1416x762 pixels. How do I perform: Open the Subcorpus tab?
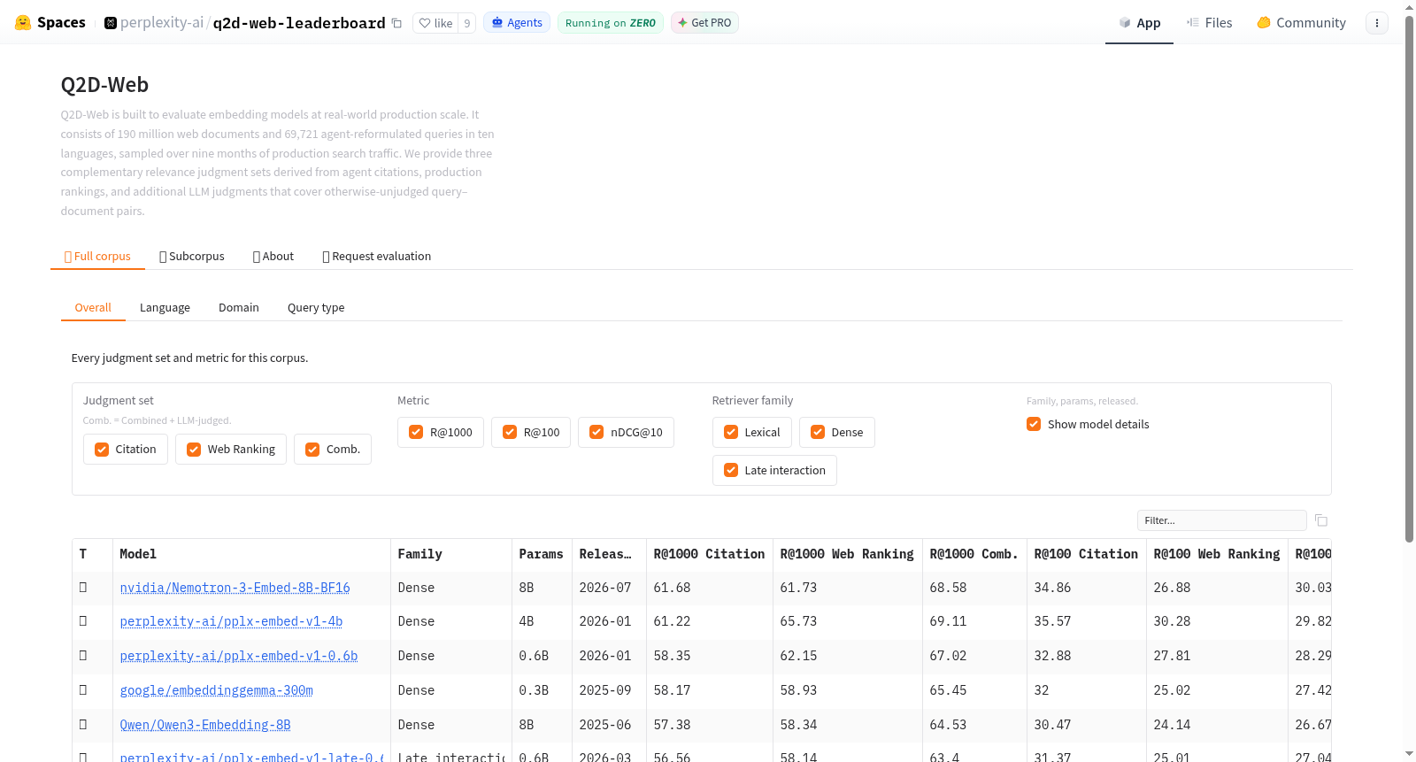point(192,257)
